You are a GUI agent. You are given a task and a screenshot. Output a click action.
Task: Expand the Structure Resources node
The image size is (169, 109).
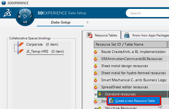[95, 108]
